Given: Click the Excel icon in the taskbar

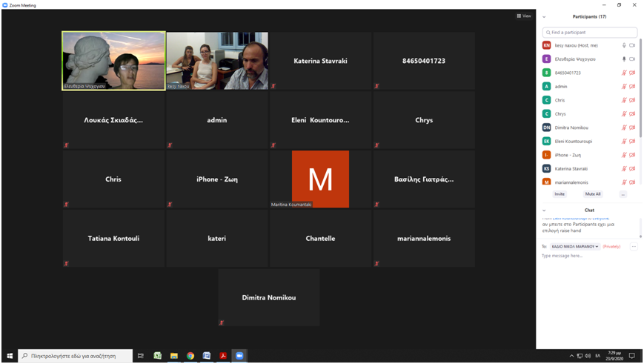Looking at the screenshot, I should pos(158,356).
